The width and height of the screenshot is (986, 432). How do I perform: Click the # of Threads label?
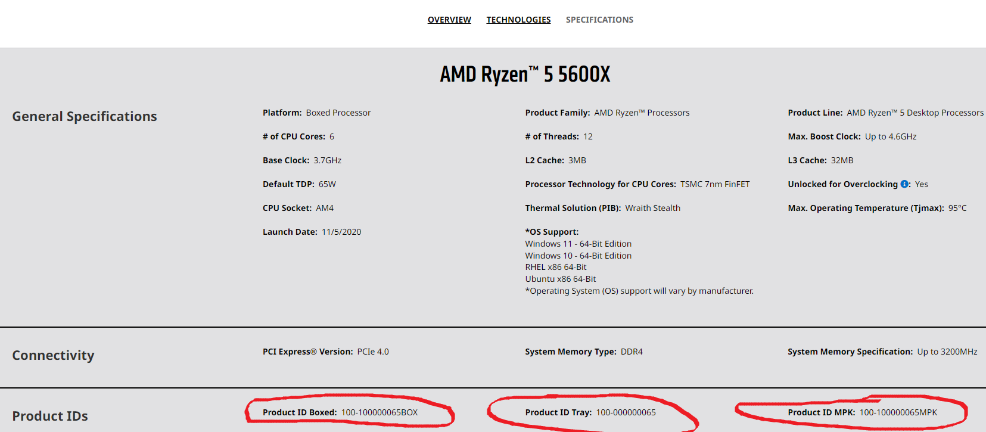point(552,136)
